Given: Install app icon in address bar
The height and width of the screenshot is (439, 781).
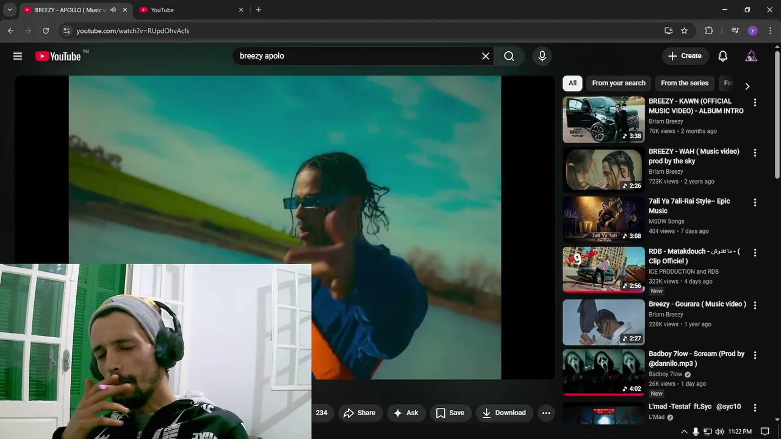Looking at the screenshot, I should tap(669, 30).
